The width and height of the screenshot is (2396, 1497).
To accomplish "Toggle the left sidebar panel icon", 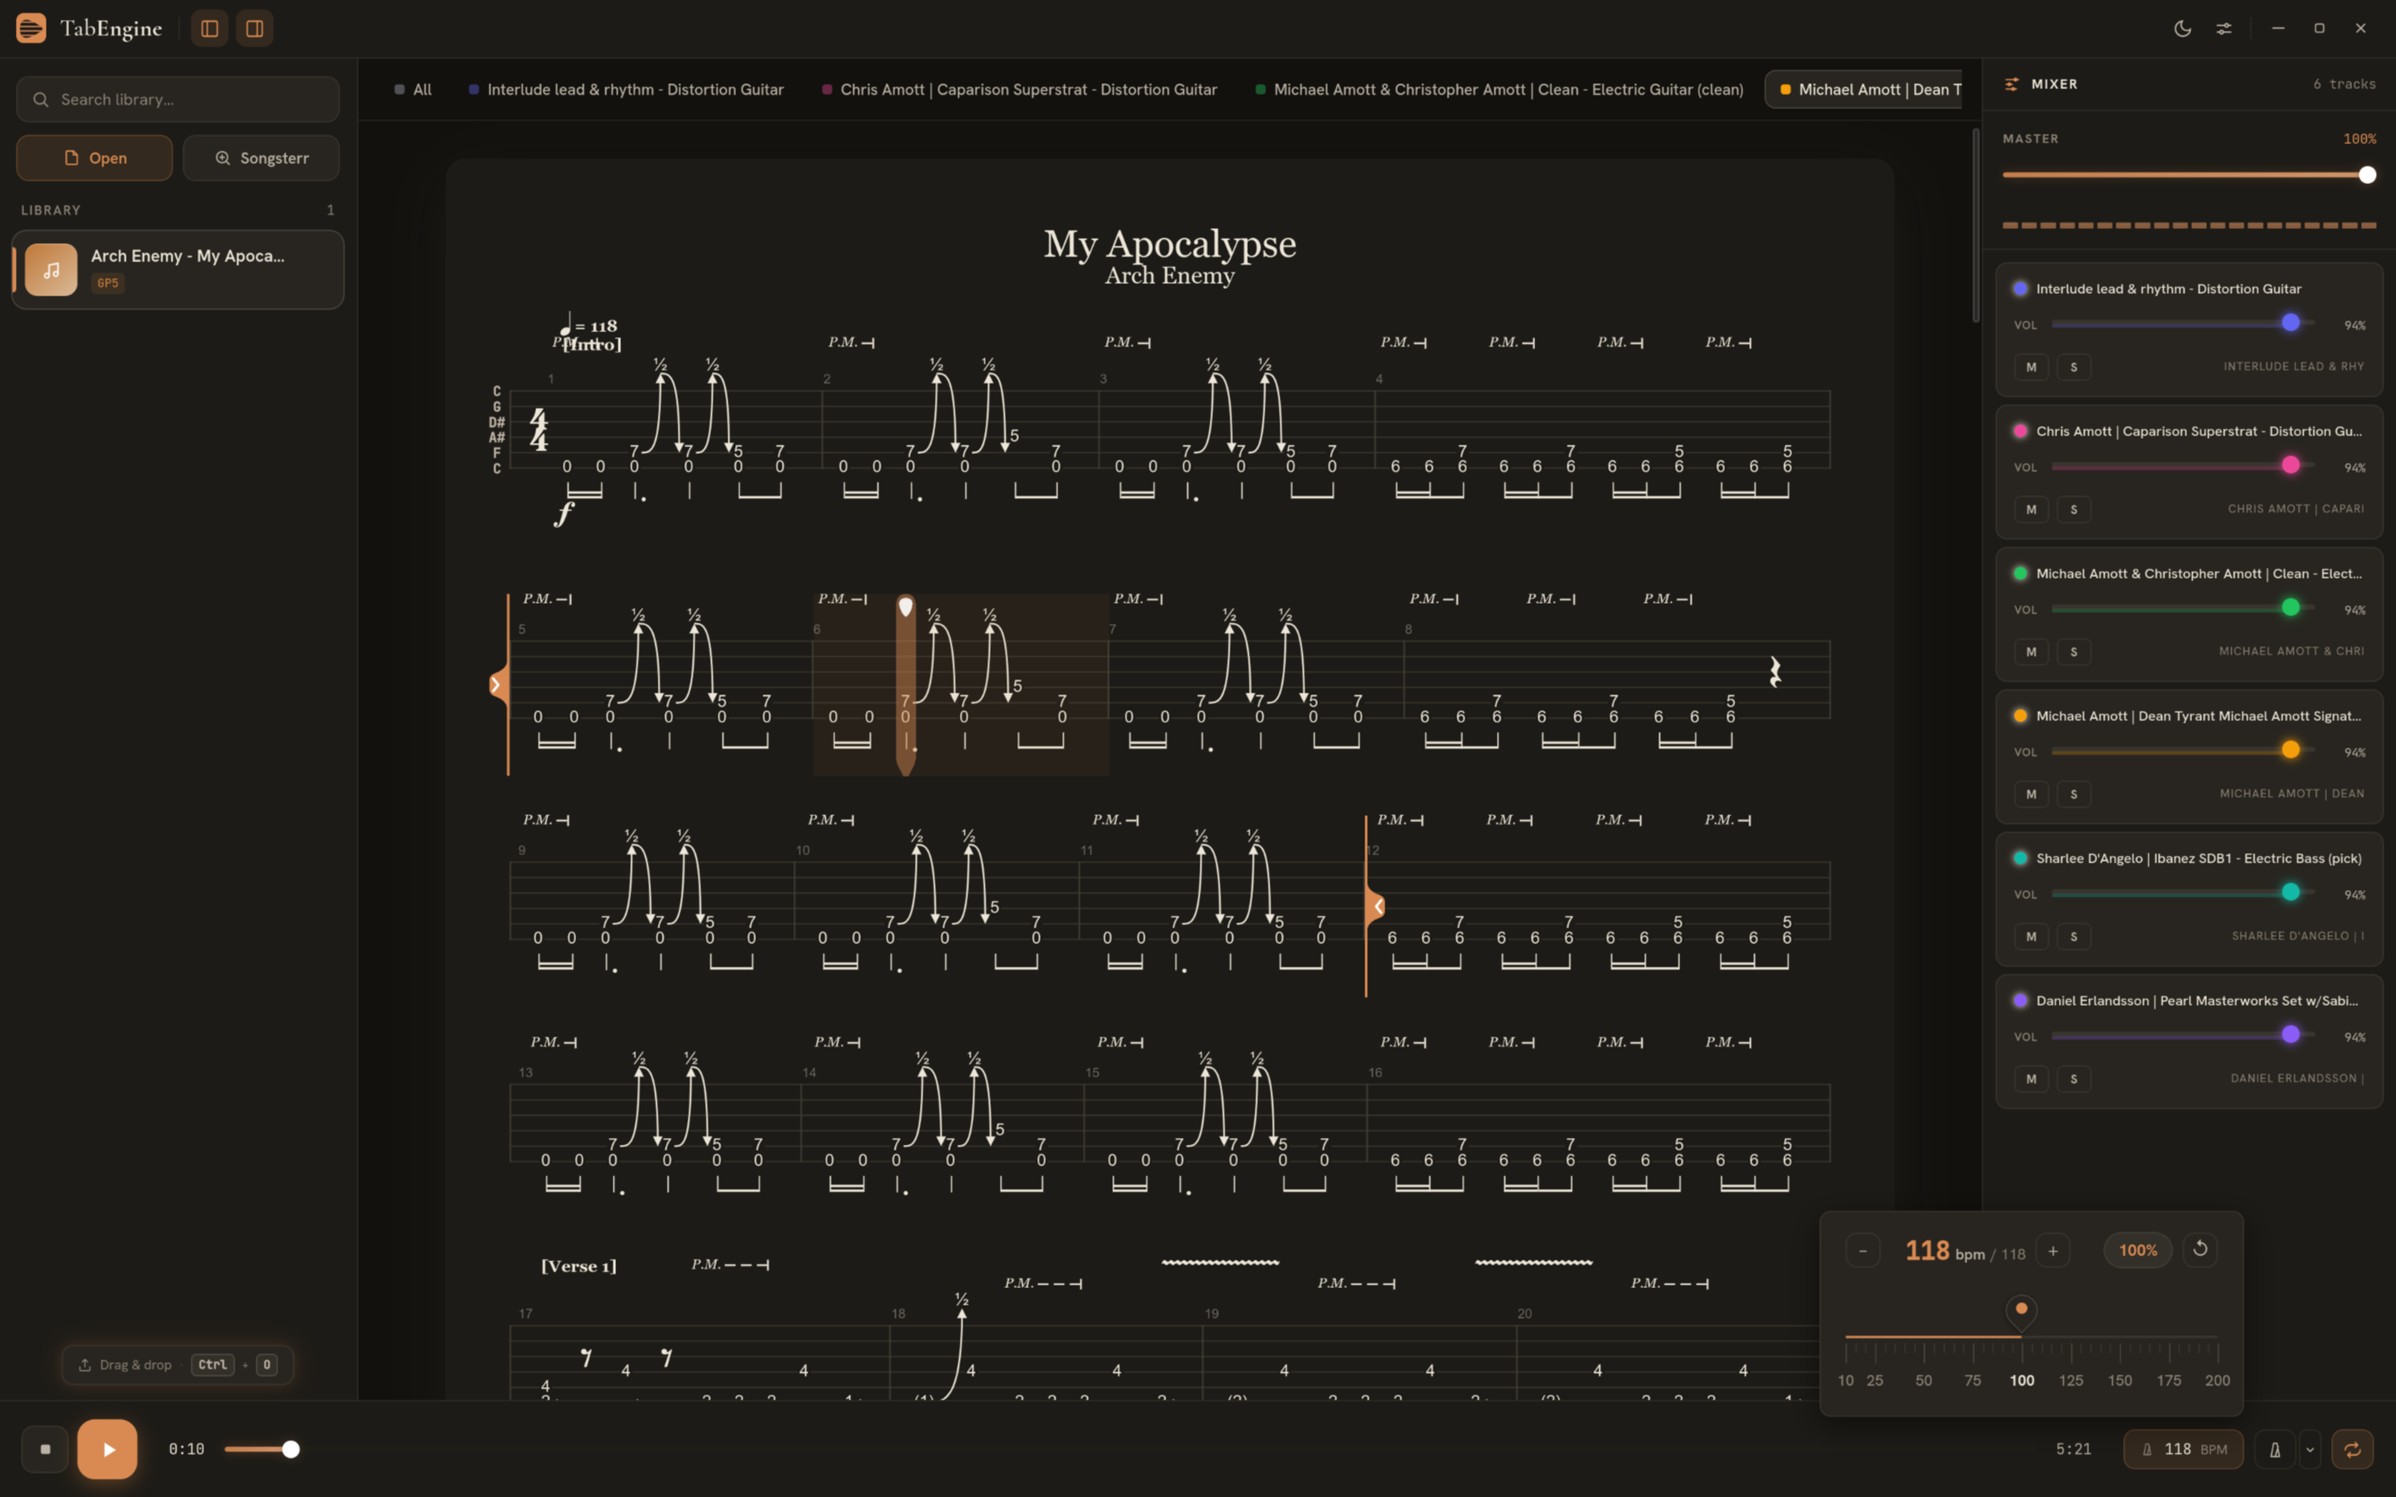I will (210, 28).
